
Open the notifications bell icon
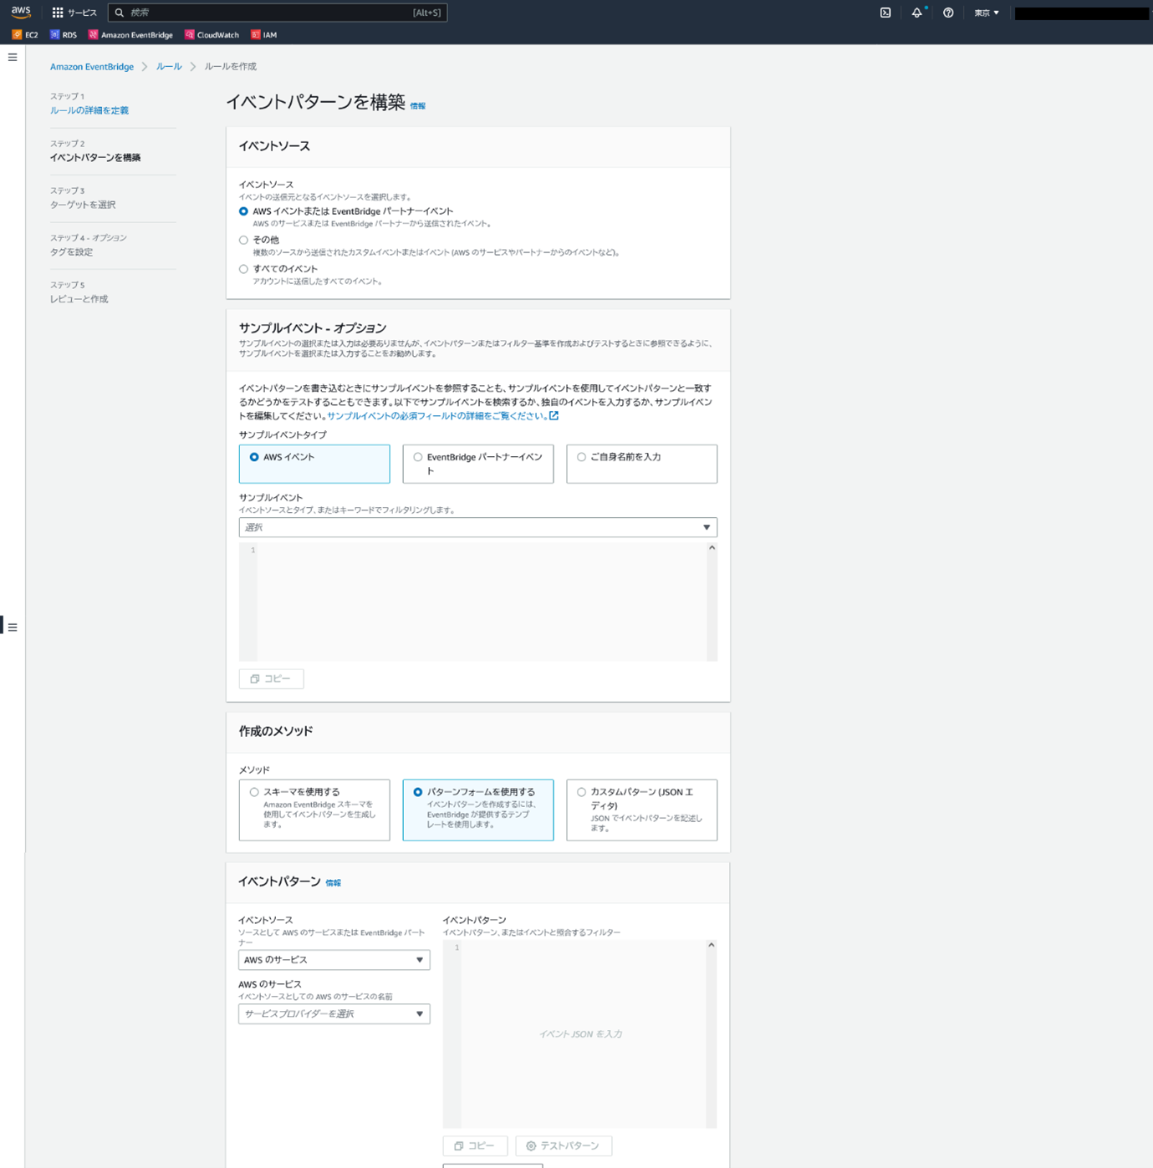[x=917, y=13]
